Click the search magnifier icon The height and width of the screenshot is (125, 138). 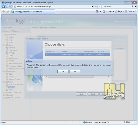tap(132, 6)
